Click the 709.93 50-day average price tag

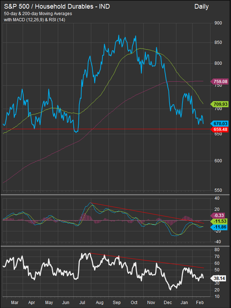(x=220, y=104)
